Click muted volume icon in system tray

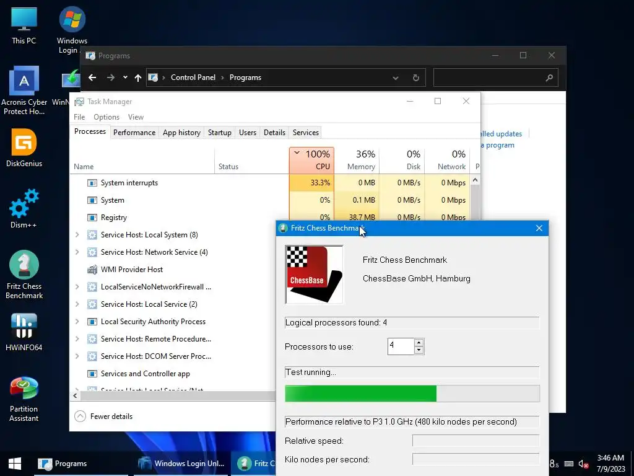[583, 464]
